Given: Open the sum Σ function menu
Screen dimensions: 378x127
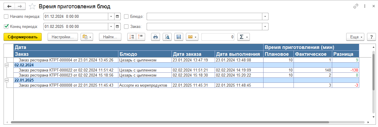Looking at the screenshot, I should (x=243, y=37).
